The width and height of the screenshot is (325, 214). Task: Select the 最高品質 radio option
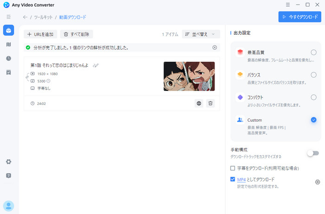(313, 52)
